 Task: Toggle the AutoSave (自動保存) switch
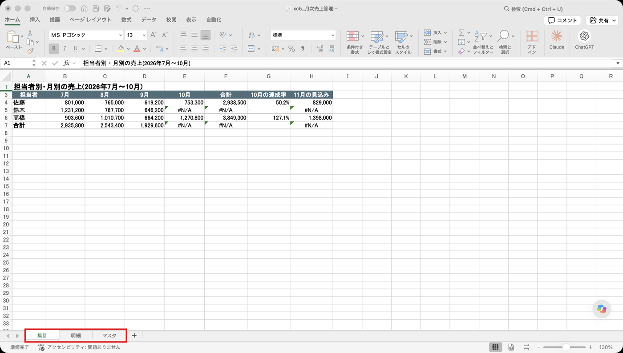point(70,8)
